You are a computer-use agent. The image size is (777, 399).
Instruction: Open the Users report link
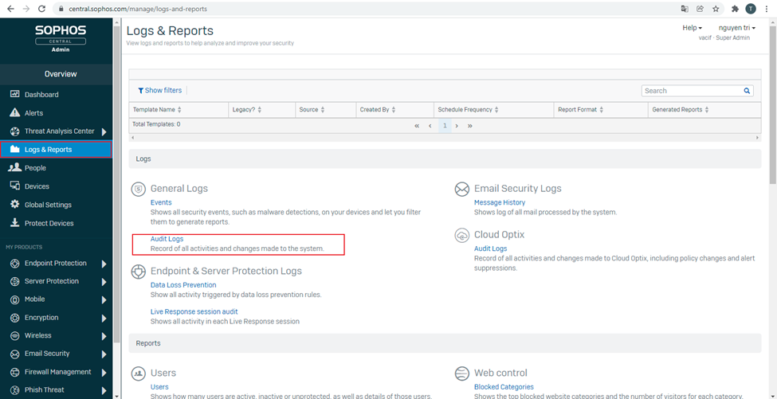(159, 386)
